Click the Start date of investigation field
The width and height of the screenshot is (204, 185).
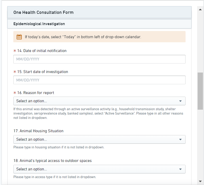pyautogui.click(x=99, y=80)
